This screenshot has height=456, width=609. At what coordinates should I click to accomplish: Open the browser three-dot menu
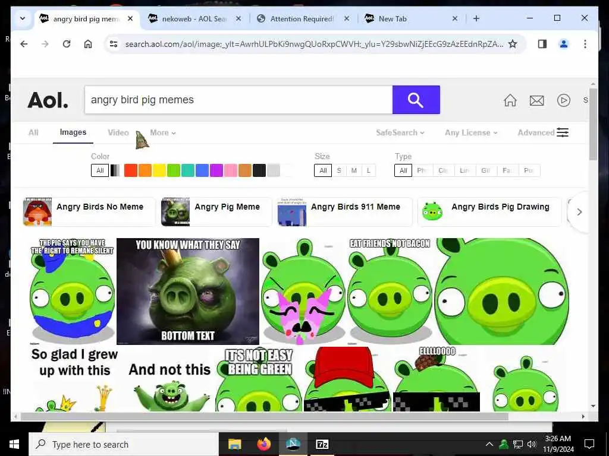pyautogui.click(x=585, y=44)
